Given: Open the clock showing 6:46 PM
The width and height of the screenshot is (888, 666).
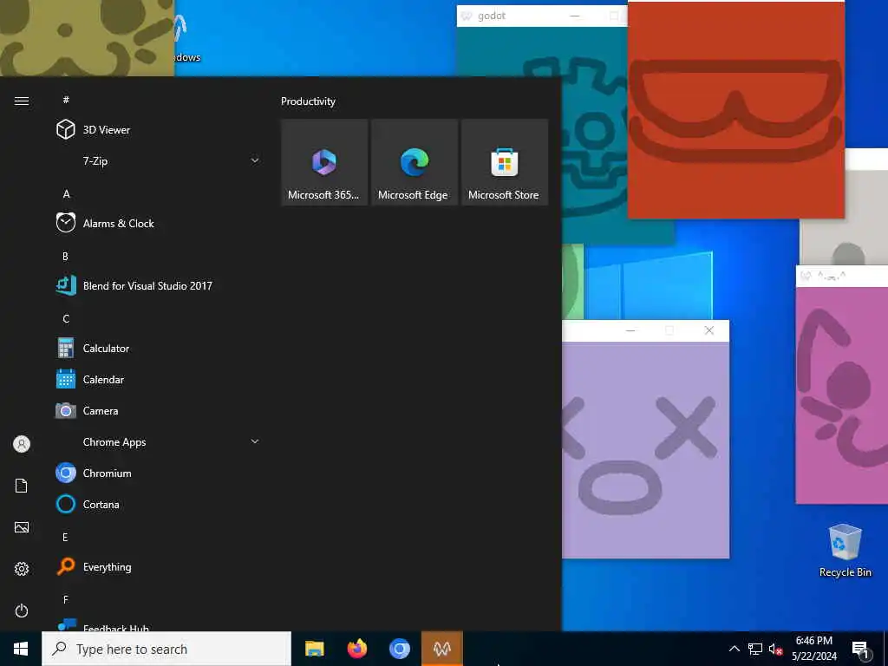Looking at the screenshot, I should click(x=813, y=649).
